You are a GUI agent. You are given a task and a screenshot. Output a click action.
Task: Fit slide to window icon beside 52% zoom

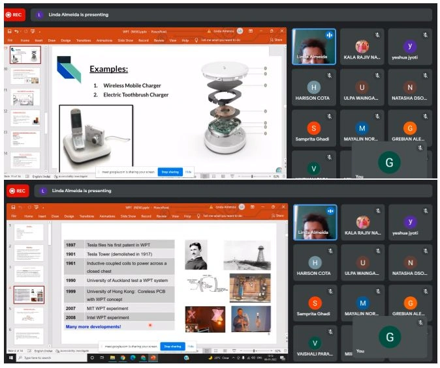tap(285, 351)
